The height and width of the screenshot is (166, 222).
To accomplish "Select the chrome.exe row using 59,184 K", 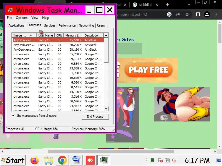I will click(58, 59).
